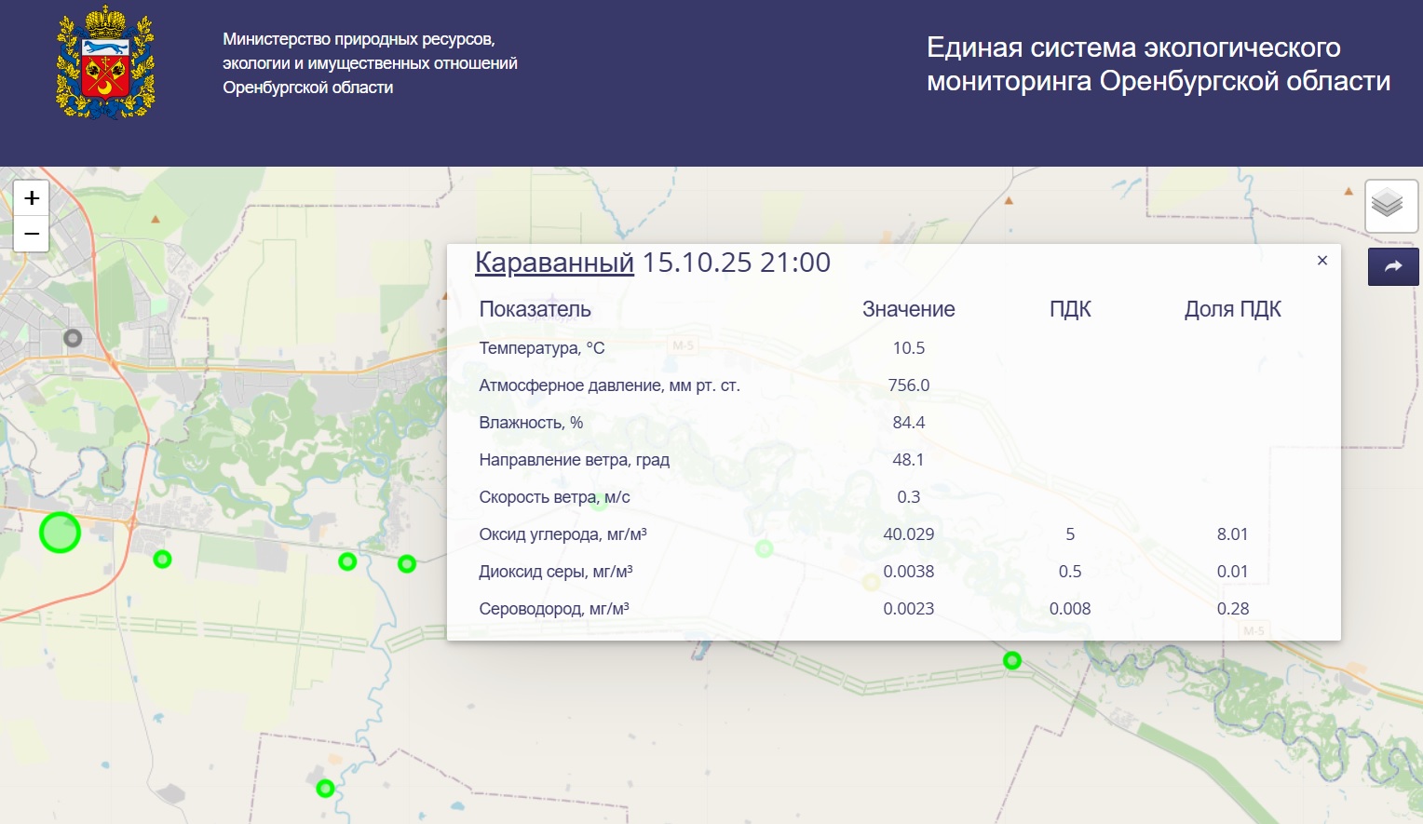Click the zoom out button on the map
Viewport: 1423px width, 824px height.
pyautogui.click(x=31, y=235)
